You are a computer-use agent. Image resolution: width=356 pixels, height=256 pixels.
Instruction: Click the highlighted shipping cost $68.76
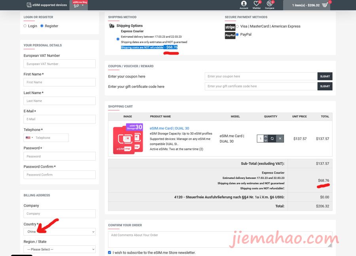coord(172,47)
